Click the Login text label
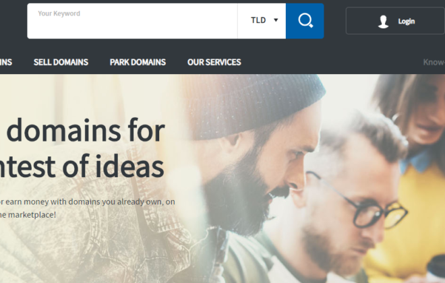Screen dimensions: 445x283 [407, 22]
